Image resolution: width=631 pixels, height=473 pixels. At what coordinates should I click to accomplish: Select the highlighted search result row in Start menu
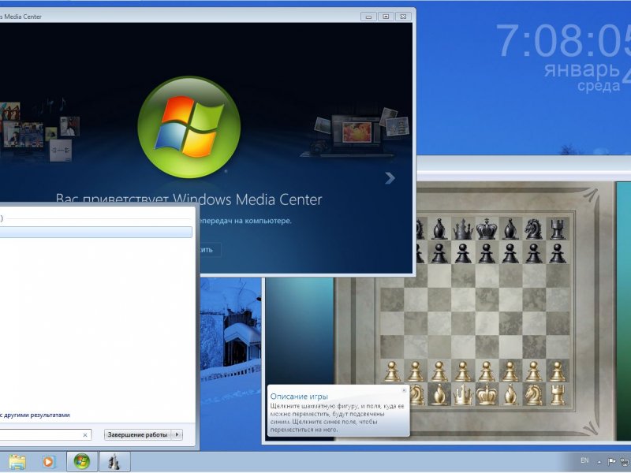click(x=95, y=232)
